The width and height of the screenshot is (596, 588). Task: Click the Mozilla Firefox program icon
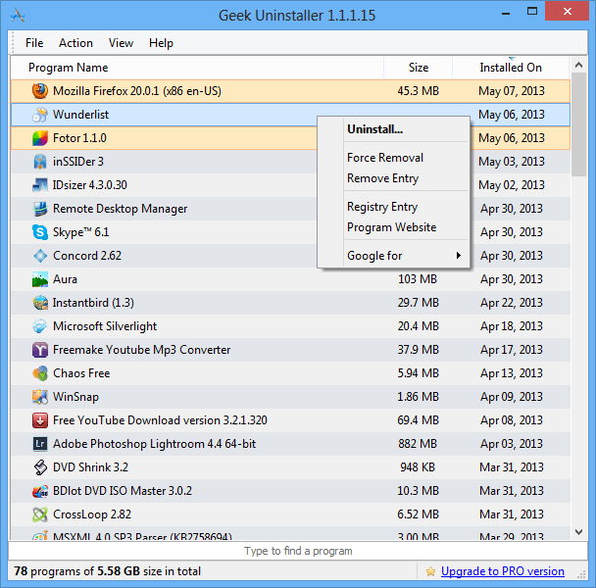[x=40, y=91]
